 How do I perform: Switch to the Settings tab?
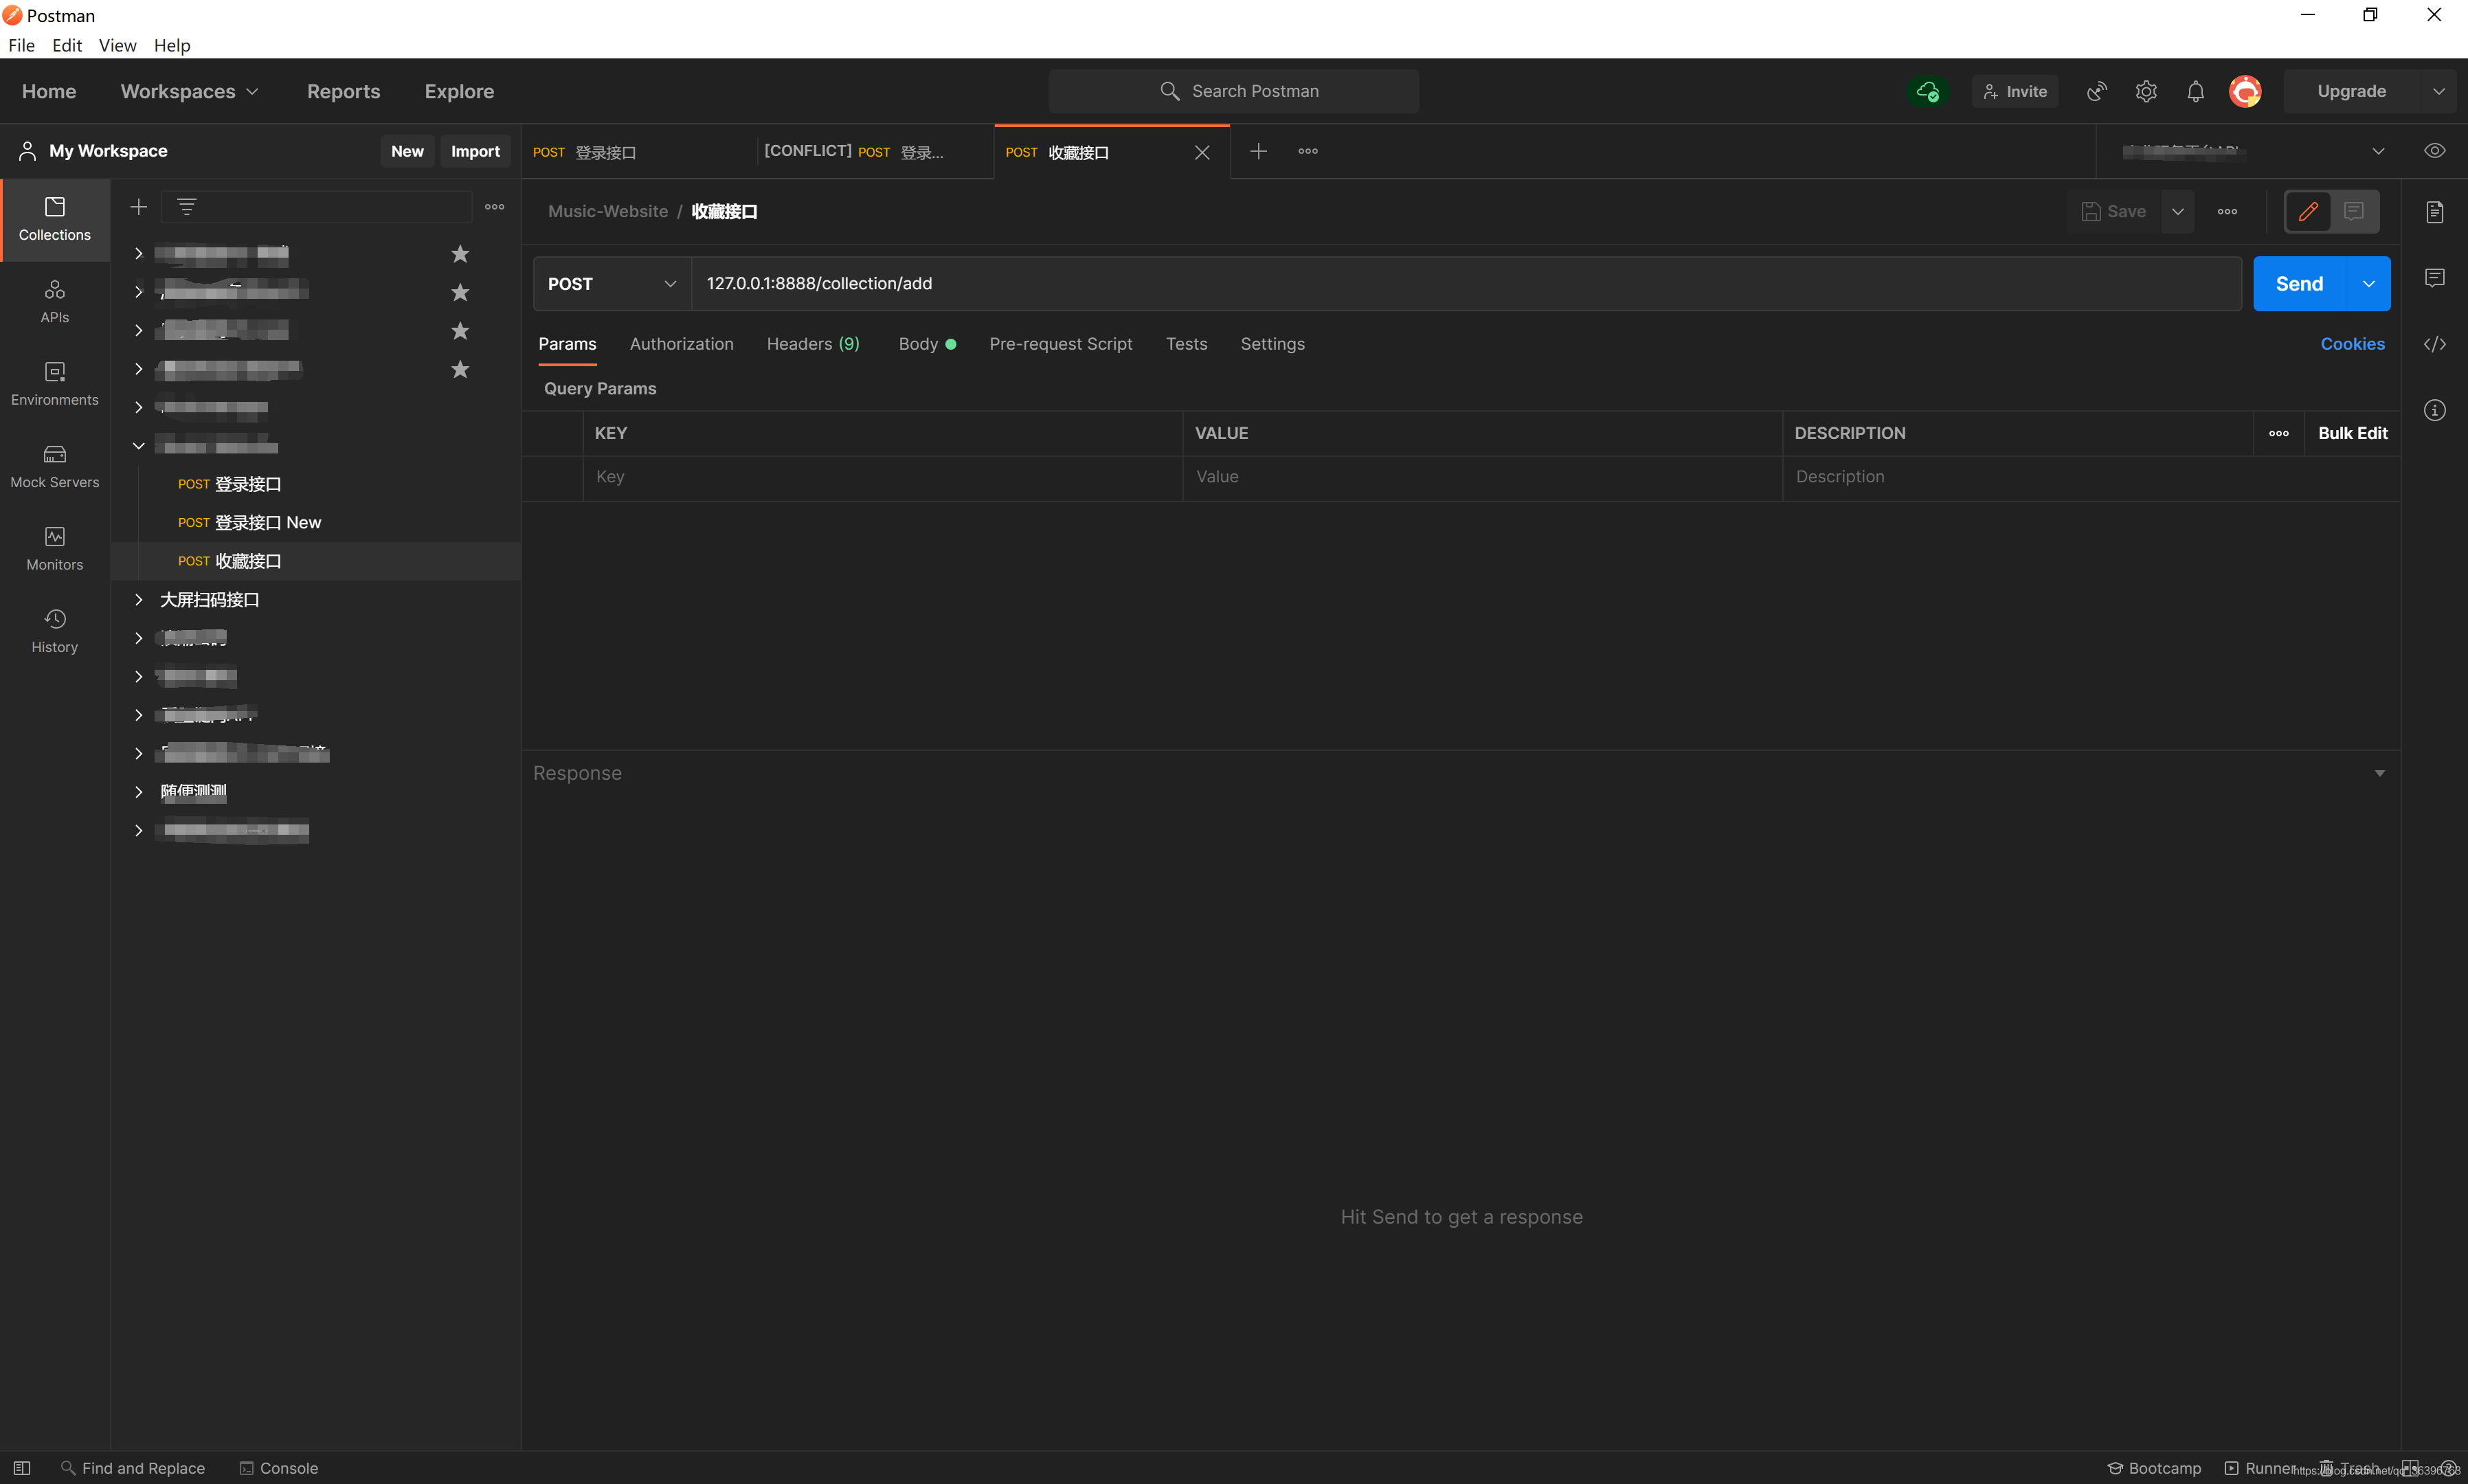1272,344
